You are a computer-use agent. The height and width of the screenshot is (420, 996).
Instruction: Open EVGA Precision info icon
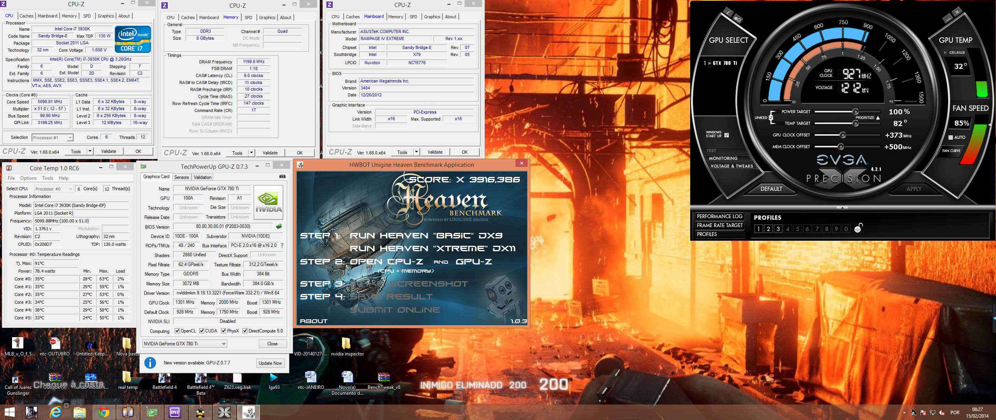tap(728, 12)
